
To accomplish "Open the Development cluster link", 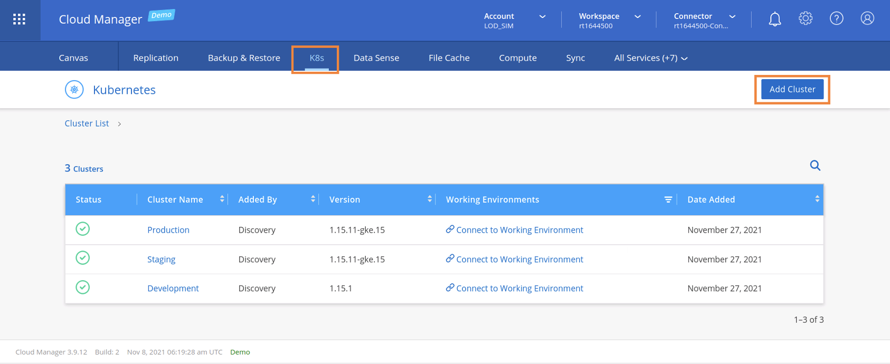I will point(173,289).
